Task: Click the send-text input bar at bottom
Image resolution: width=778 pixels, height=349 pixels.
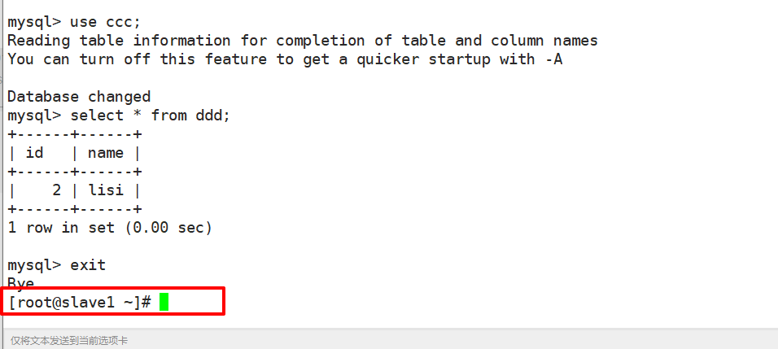Action: point(389,340)
